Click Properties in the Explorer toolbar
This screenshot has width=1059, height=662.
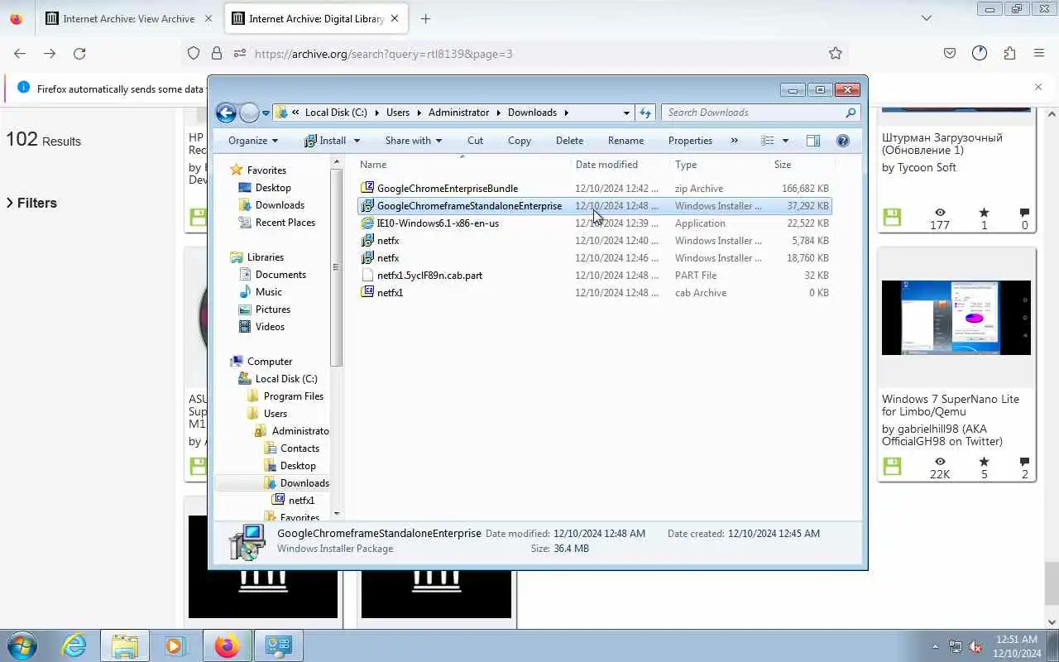click(x=690, y=141)
